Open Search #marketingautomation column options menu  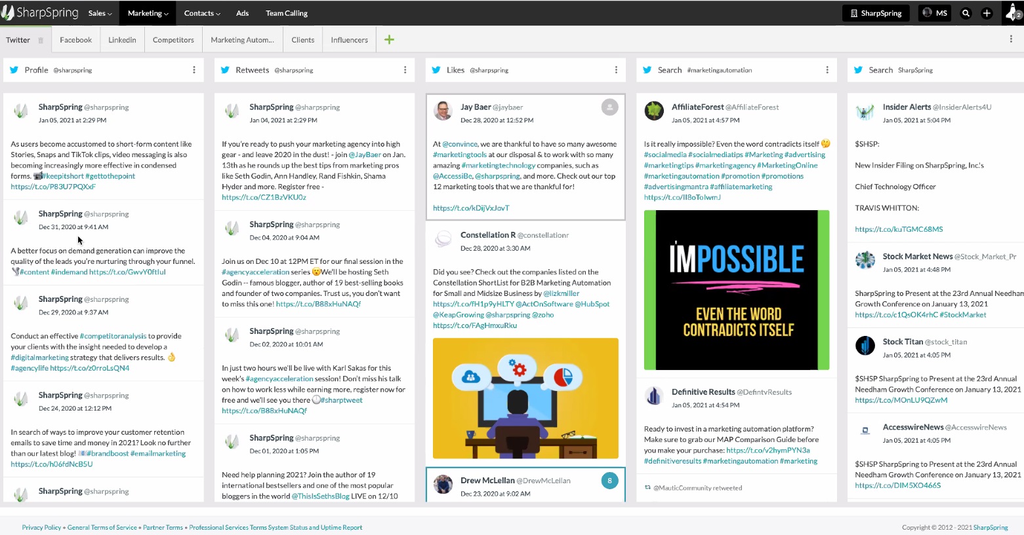827,70
